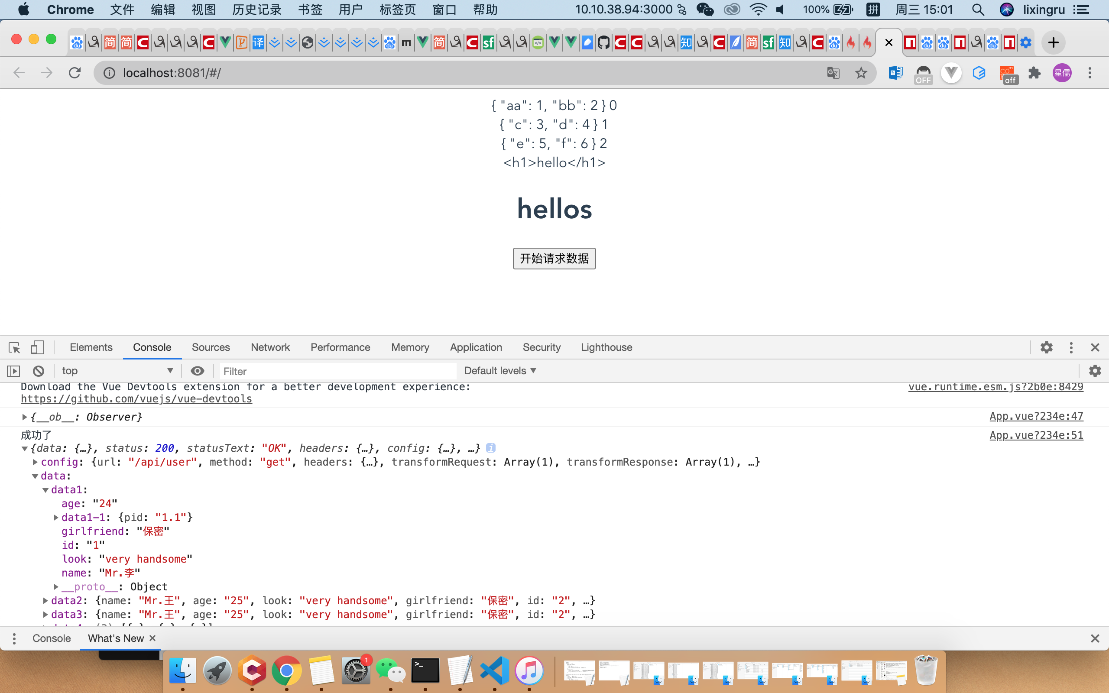Viewport: 1109px width, 693px height.
Task: Open Terminal in the Dock
Action: tap(425, 671)
